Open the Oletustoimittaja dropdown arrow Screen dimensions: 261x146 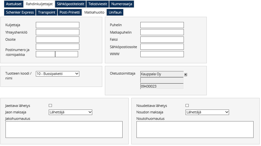coord(186,74)
